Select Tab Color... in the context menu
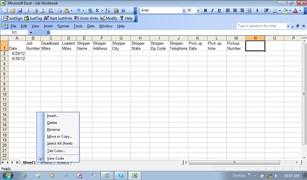Image resolution: width=307 pixels, height=180 pixels. click(56, 151)
